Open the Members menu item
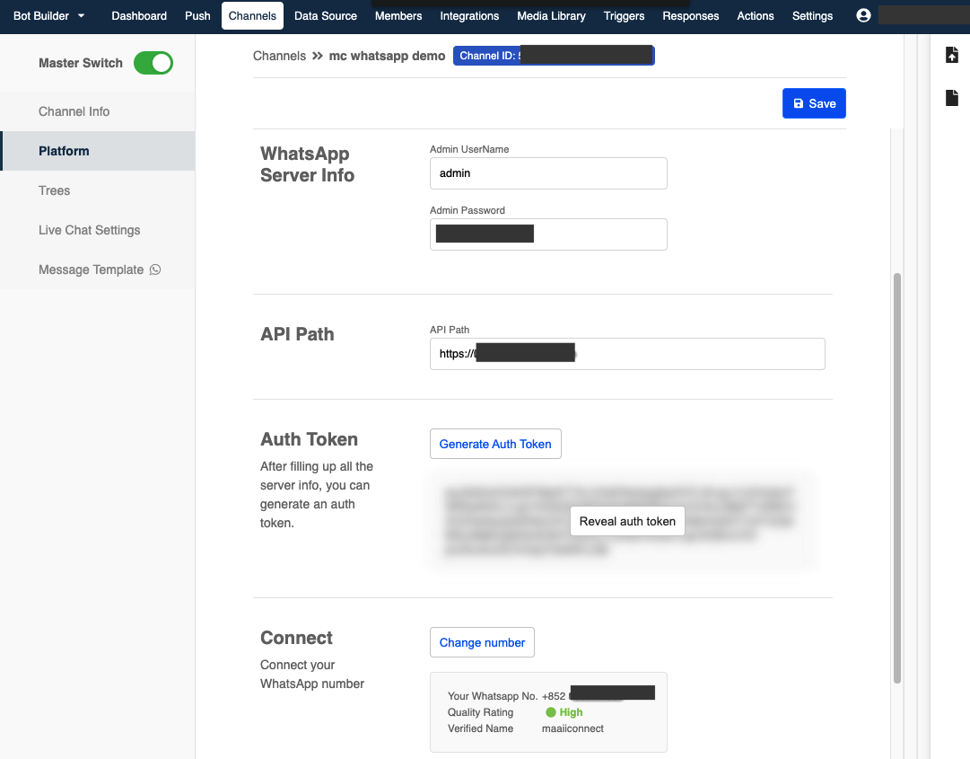 tap(398, 15)
